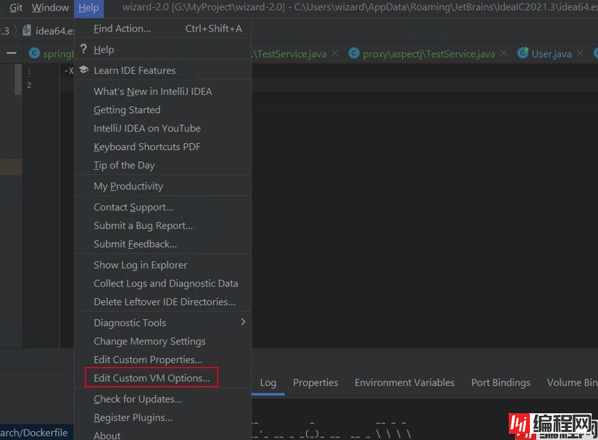Click the Learn IDE Features graduation cap icon
Viewport: 598px width, 440px height.
pyautogui.click(x=83, y=70)
